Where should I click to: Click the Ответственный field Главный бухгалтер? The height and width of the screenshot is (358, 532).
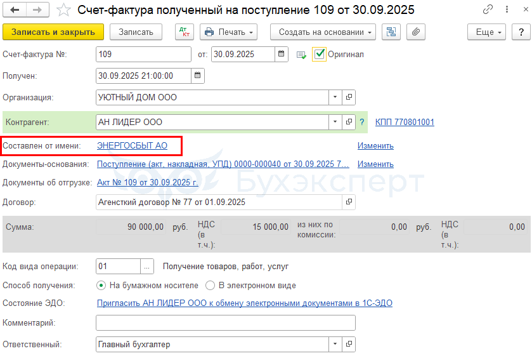point(212,345)
